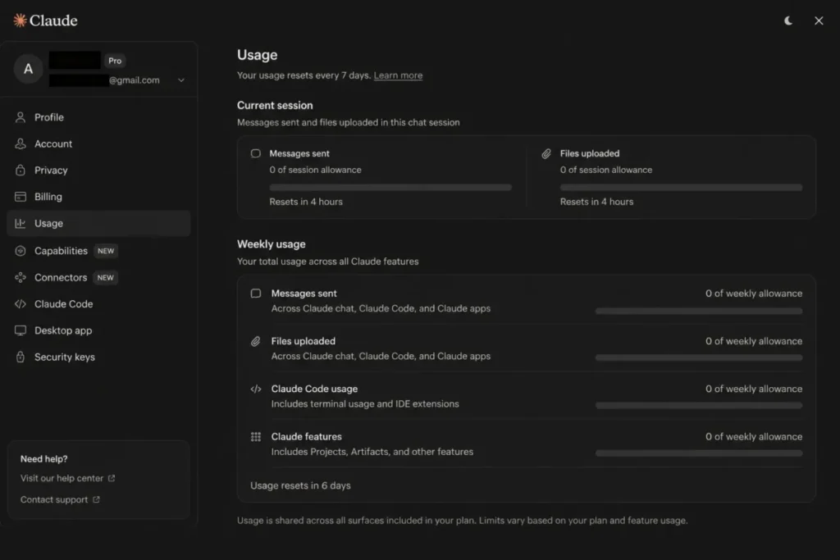Click the Capabilities sidebar icon
This screenshot has height=560, width=840.
[21, 251]
